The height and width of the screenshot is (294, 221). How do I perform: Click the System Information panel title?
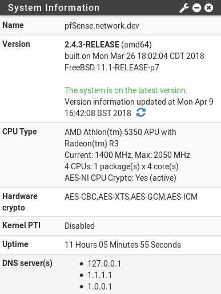click(54, 8)
